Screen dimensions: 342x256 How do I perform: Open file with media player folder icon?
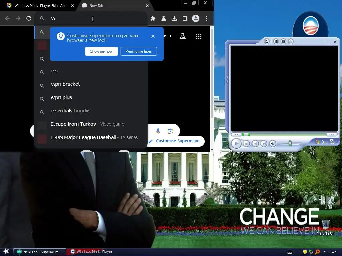pyautogui.click(x=267, y=41)
